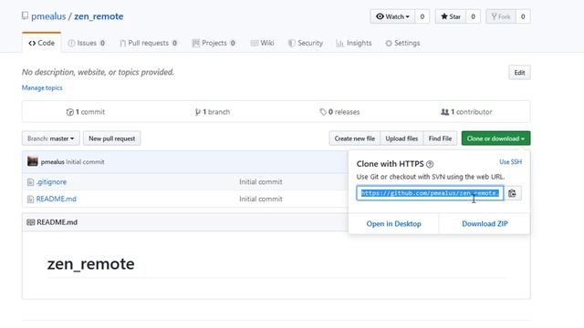Click the Manage topics link
This screenshot has height=328, width=584.
tap(42, 87)
